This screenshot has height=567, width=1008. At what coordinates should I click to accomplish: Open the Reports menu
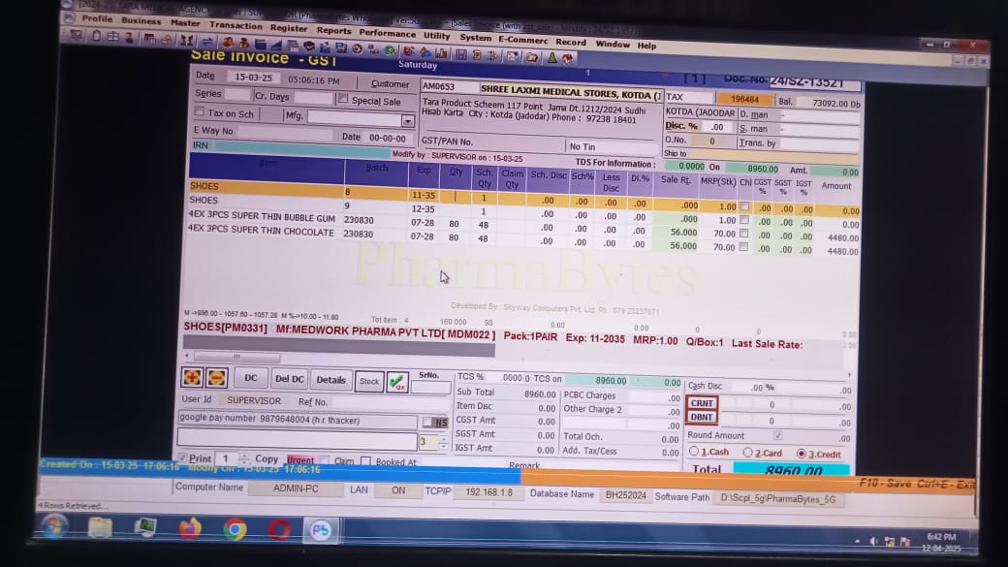click(333, 31)
